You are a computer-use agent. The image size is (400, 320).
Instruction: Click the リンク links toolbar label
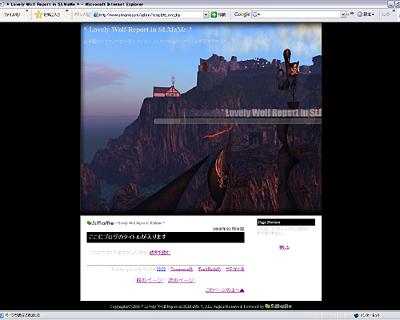[x=386, y=14]
